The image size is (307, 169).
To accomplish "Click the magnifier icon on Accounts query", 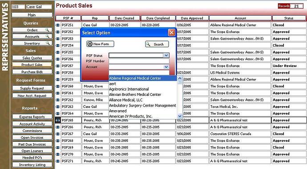I will [x=47, y=37].
